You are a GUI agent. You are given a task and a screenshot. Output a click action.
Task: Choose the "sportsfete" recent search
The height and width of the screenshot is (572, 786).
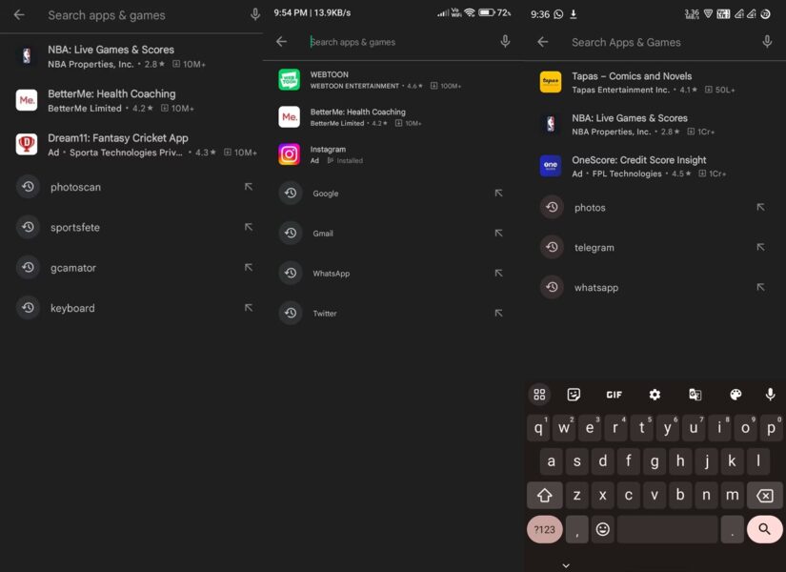coord(131,227)
